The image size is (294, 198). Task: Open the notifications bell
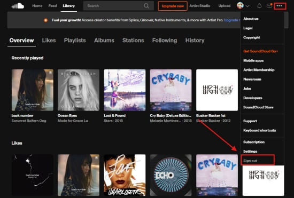(259, 6)
